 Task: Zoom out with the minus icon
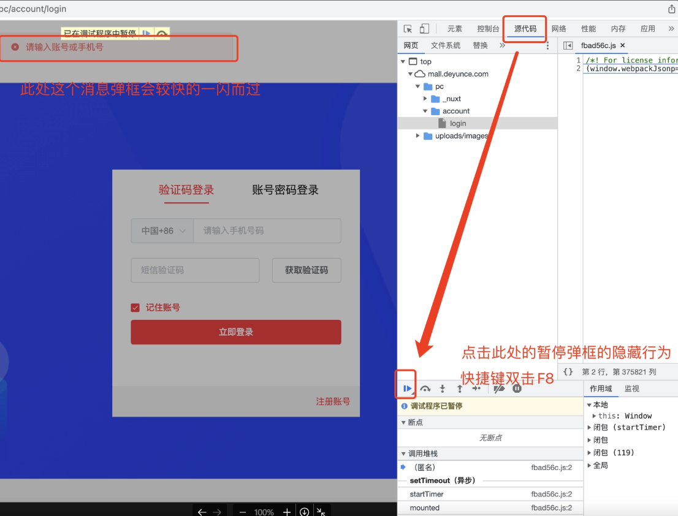[243, 512]
